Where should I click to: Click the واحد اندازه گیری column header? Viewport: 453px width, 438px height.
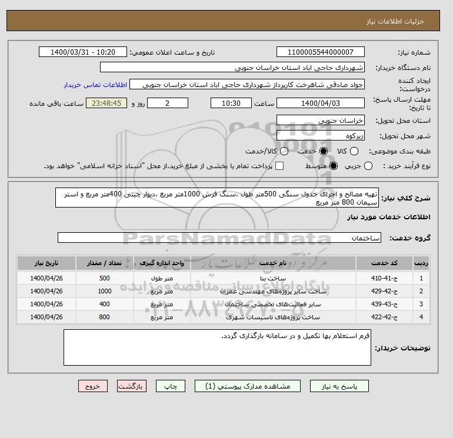[x=162, y=263]
